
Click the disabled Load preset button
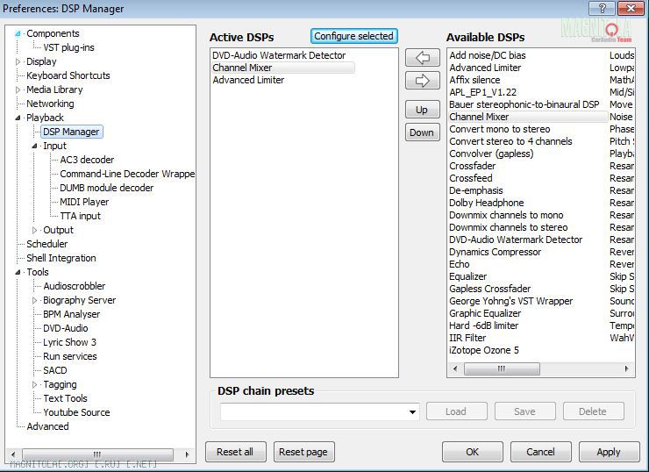(457, 411)
